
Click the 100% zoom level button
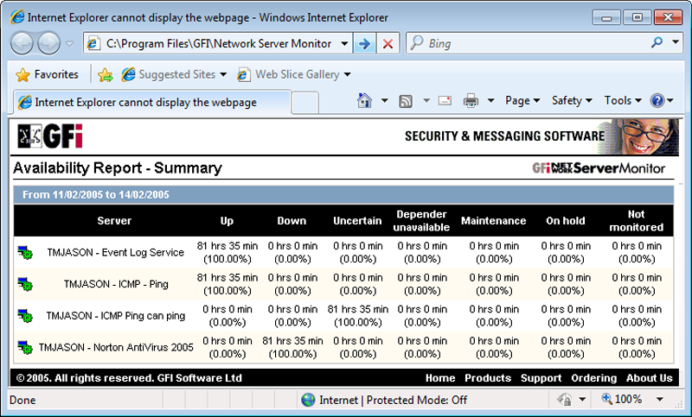tap(622, 400)
